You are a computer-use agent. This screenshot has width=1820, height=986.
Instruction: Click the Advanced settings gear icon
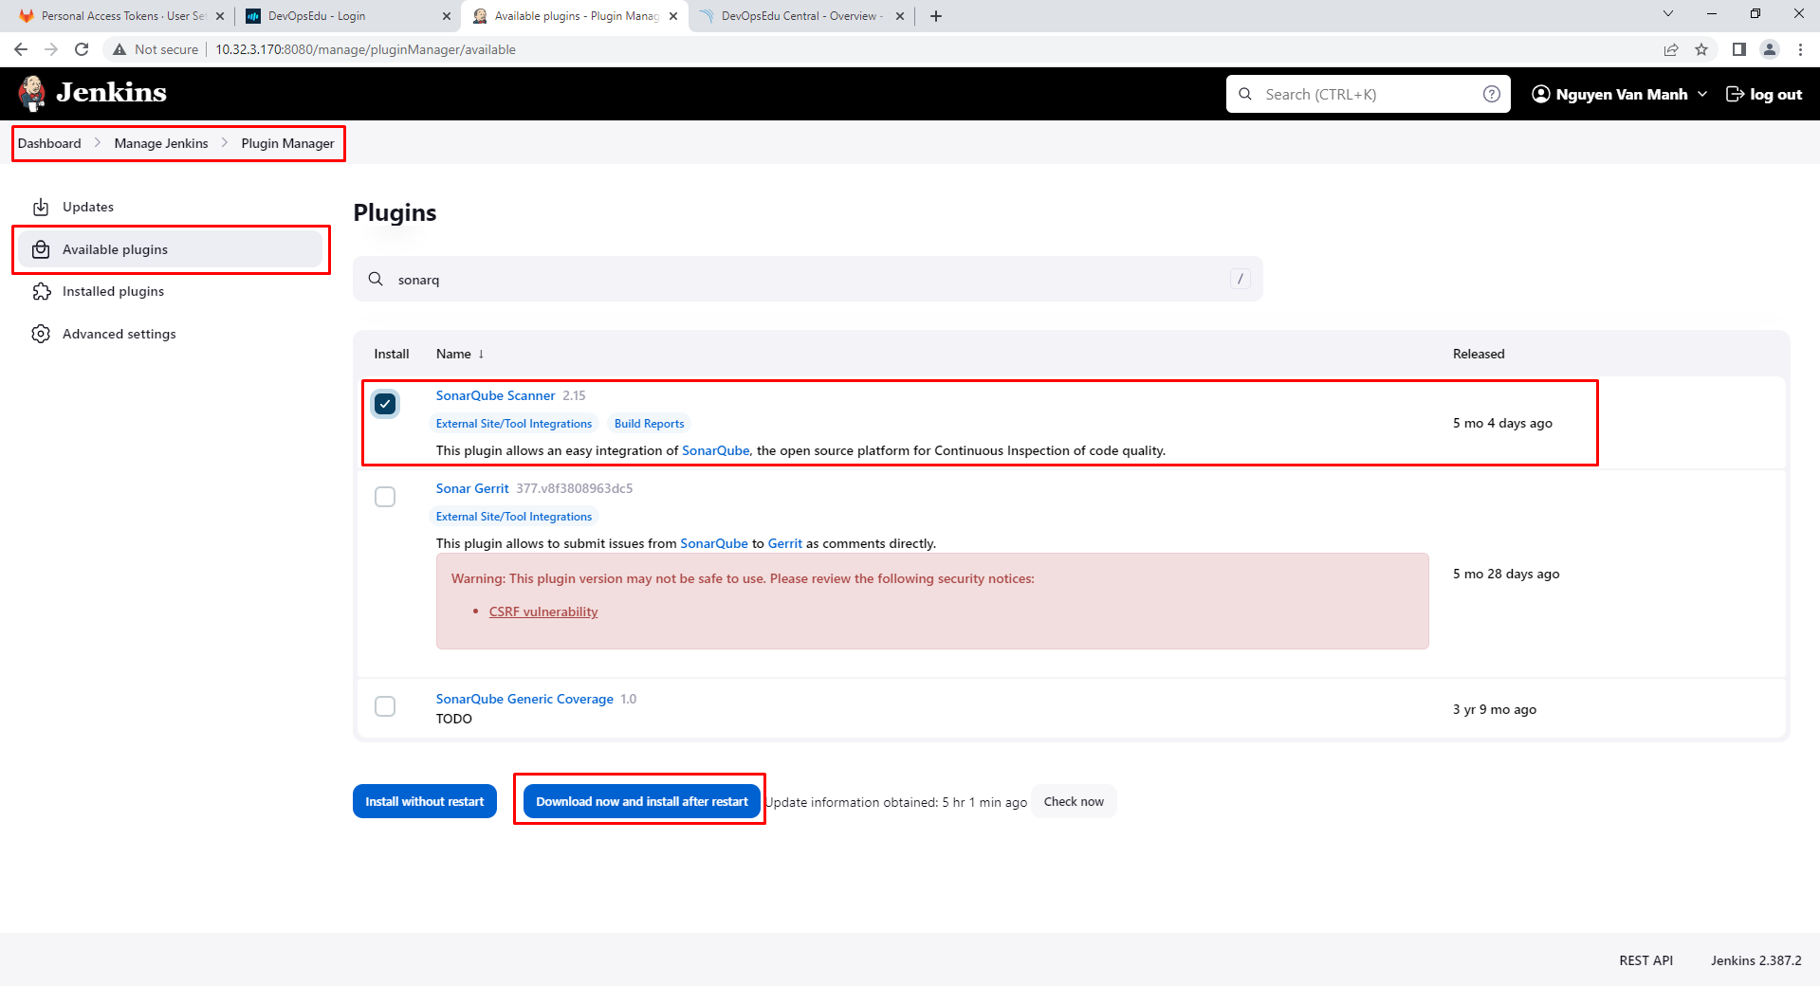(41, 334)
